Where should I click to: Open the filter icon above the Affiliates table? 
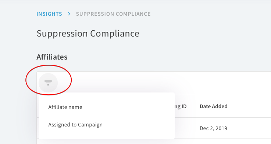(x=48, y=83)
